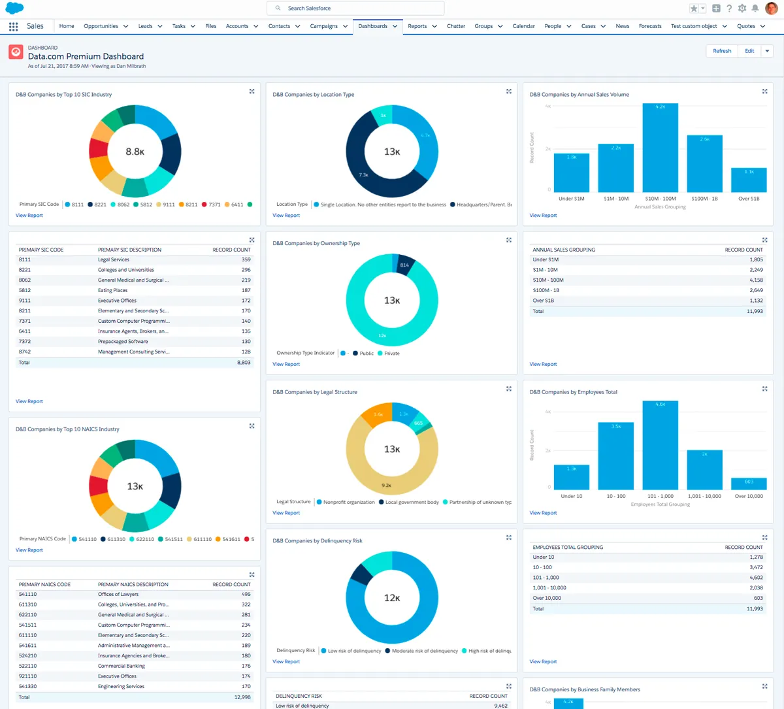784x709 pixels.
Task: Expand the Dashboards tab chevron
Action: 395,26
